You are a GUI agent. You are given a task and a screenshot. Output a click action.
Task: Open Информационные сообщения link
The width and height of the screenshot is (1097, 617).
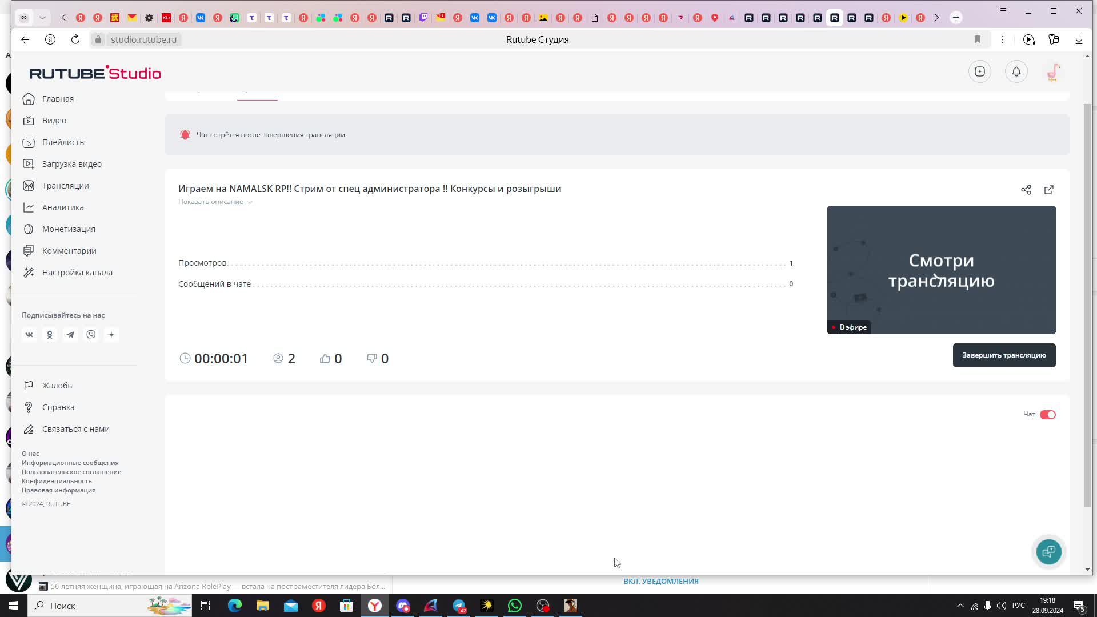[70, 463]
